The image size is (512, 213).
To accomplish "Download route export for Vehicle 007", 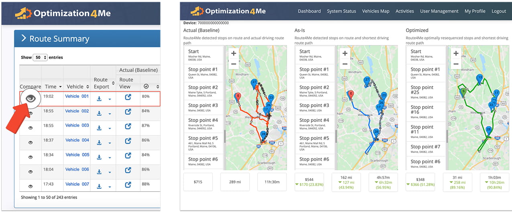I will (x=99, y=186).
